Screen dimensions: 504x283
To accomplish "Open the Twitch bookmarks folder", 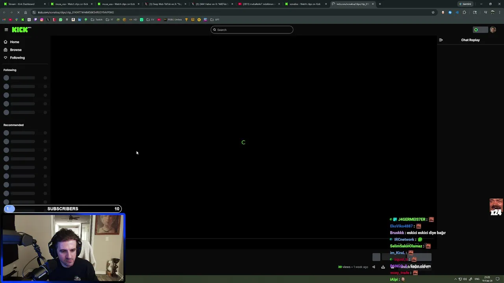I will point(96,20).
